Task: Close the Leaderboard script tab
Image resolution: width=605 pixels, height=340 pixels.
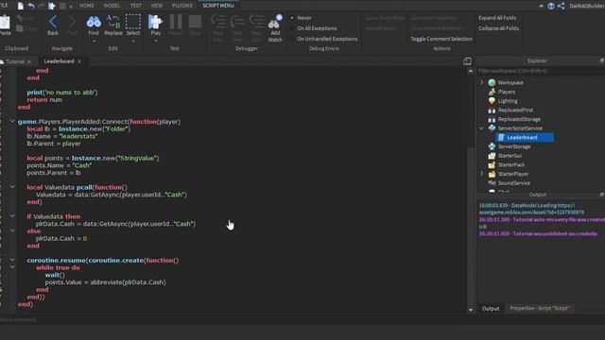Action: tap(79, 61)
